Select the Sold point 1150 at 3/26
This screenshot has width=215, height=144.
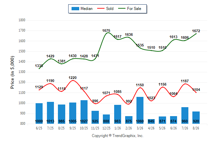(140, 88)
